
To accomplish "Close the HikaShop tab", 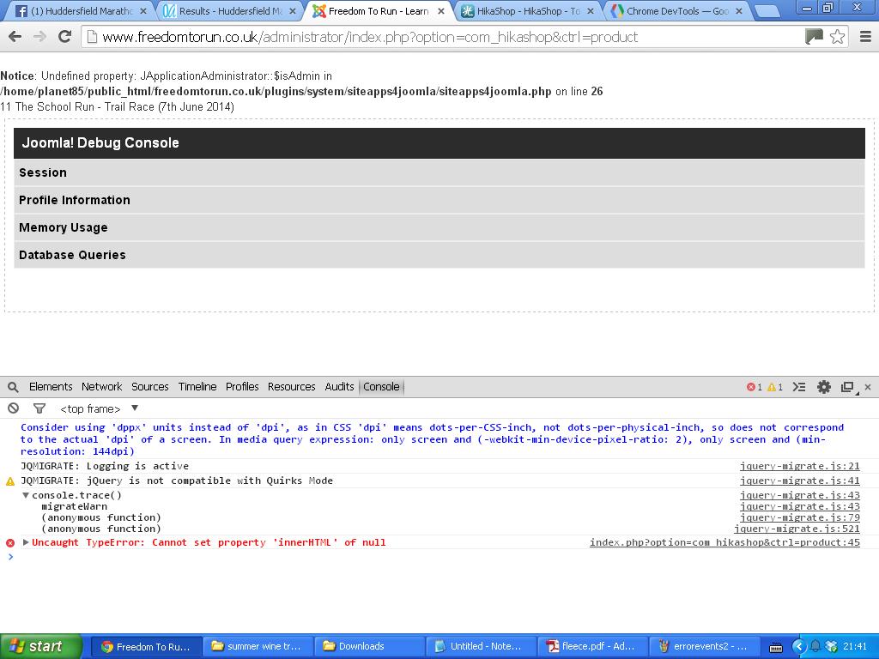I will point(591,11).
